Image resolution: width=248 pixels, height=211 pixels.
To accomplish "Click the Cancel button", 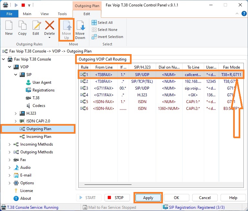I will (x=205, y=198).
